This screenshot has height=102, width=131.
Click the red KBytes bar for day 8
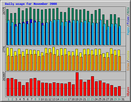tap(35, 87)
